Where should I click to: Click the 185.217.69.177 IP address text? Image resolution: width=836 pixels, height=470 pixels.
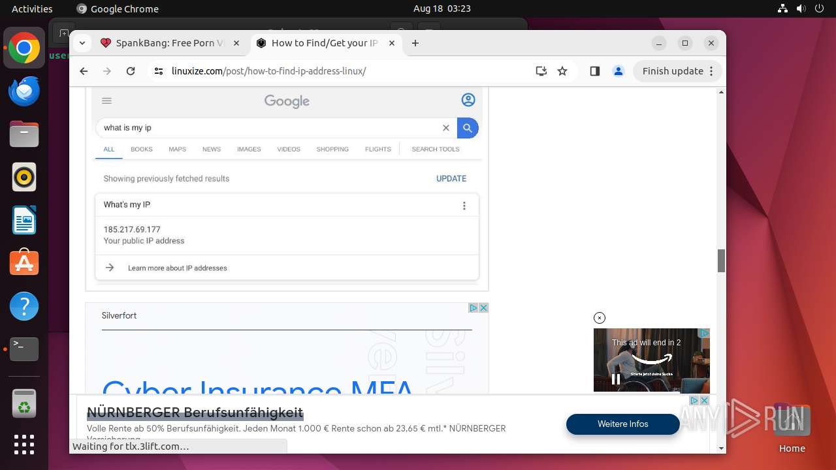pos(132,230)
